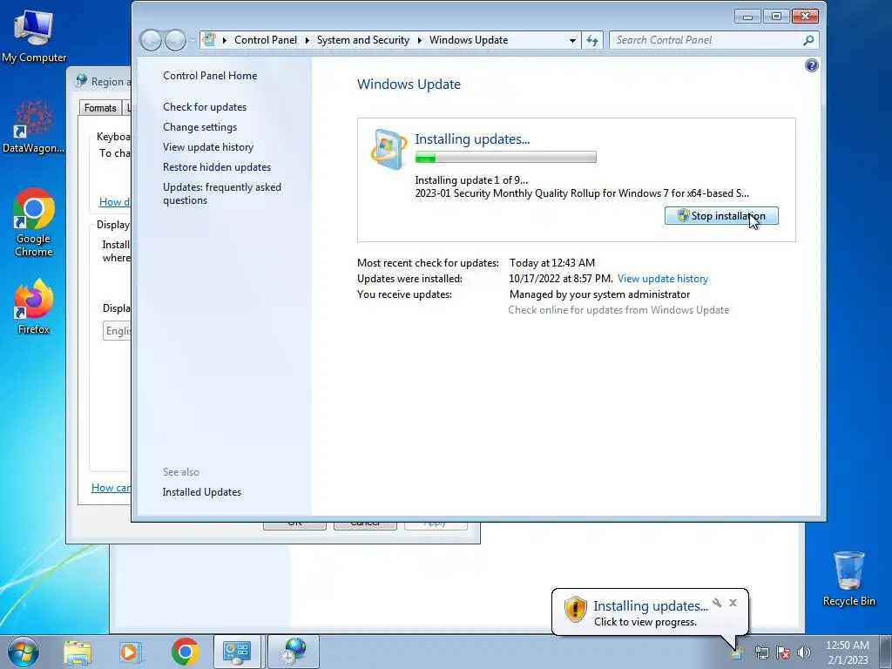Open Installed Updates link
Viewport: 892px width, 669px height.
pyautogui.click(x=202, y=492)
